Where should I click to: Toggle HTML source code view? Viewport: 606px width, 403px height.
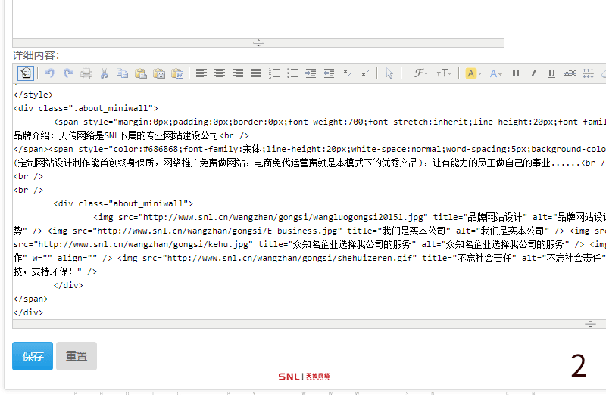pyautogui.click(x=26, y=73)
